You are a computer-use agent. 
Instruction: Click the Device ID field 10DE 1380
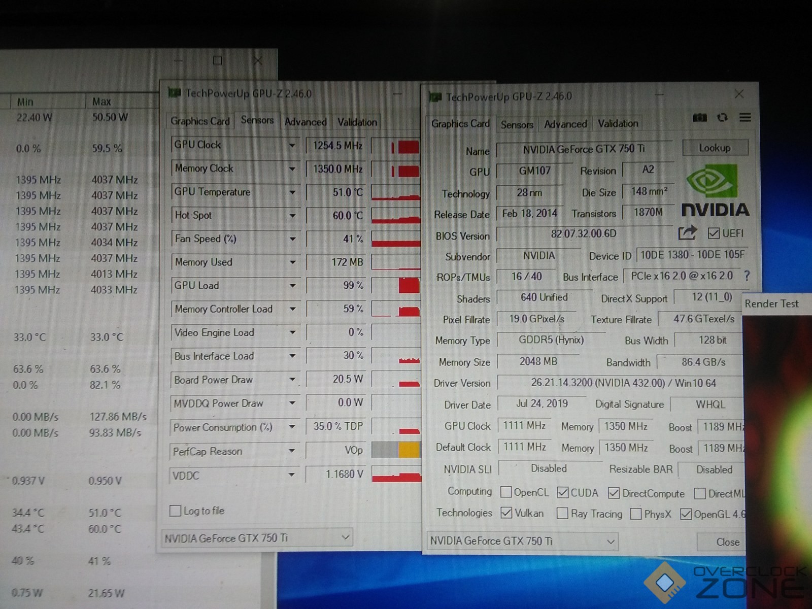point(692,255)
